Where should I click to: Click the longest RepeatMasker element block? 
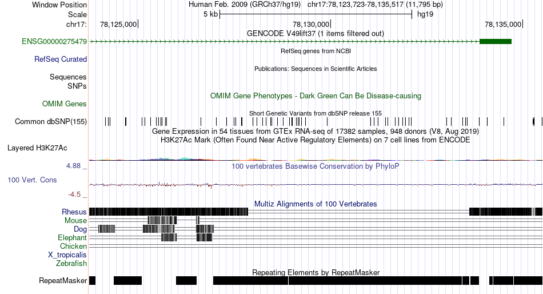click(375, 280)
